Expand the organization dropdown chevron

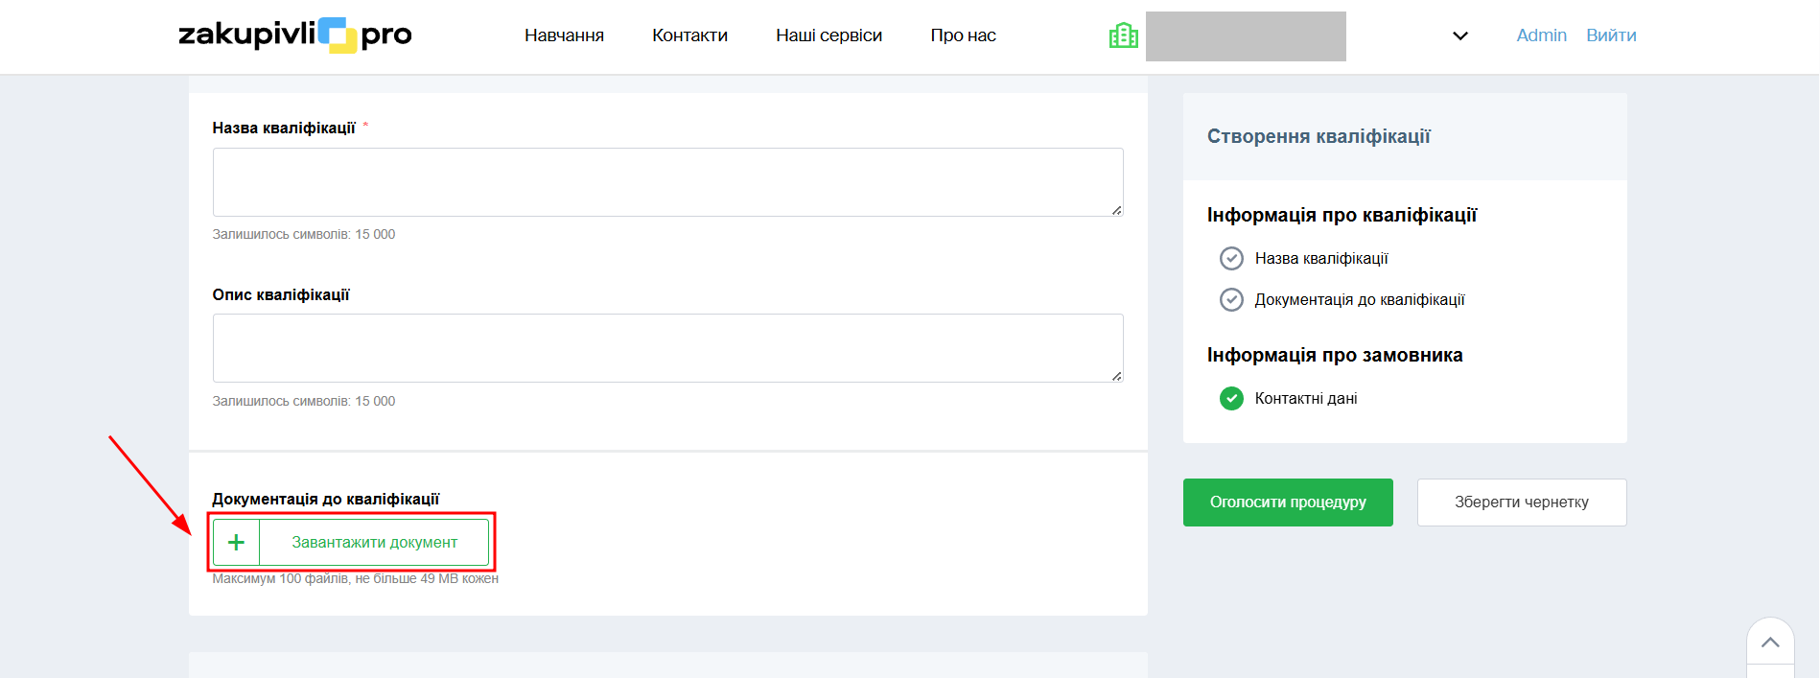(1460, 36)
